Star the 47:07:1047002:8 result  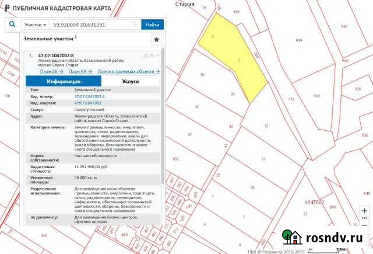pyautogui.click(x=152, y=55)
